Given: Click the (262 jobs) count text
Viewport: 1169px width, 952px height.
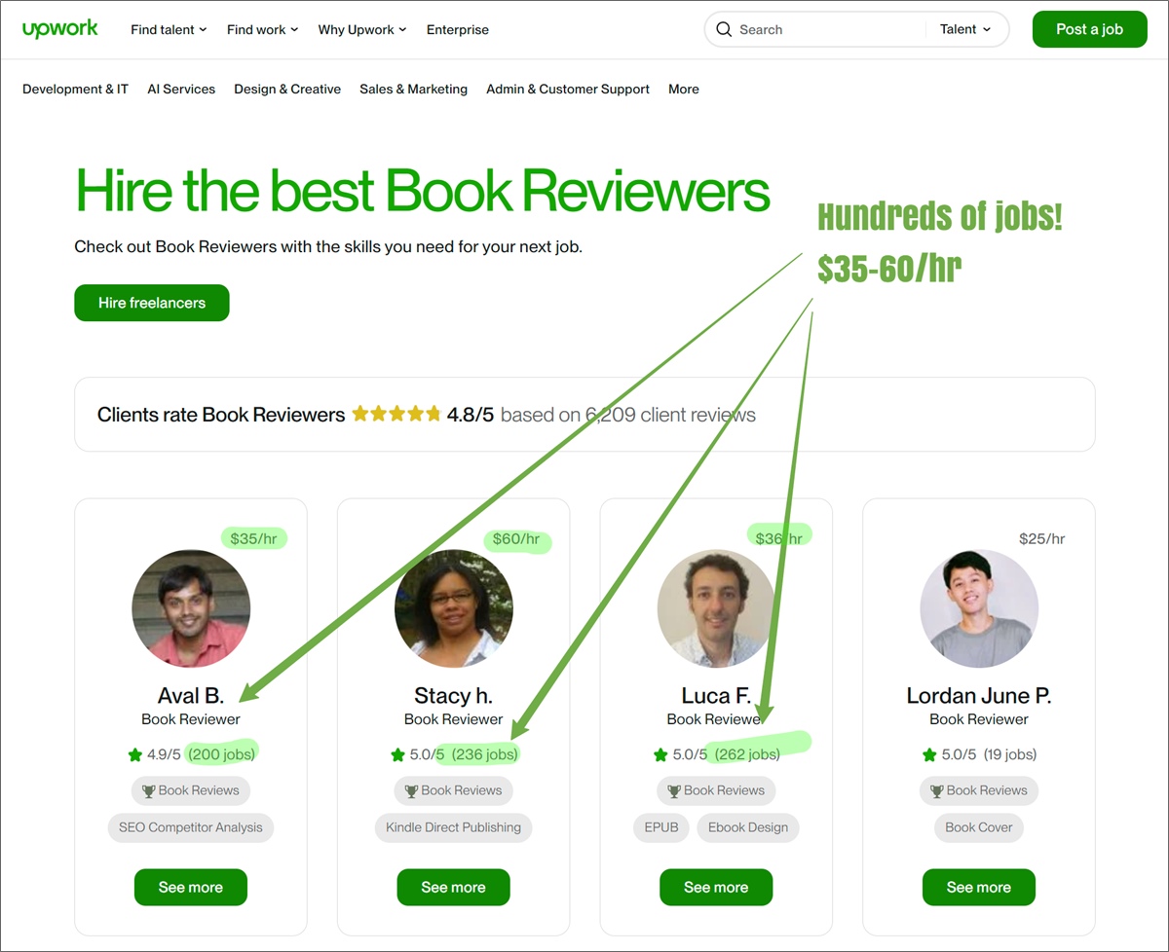Looking at the screenshot, I should point(747,754).
